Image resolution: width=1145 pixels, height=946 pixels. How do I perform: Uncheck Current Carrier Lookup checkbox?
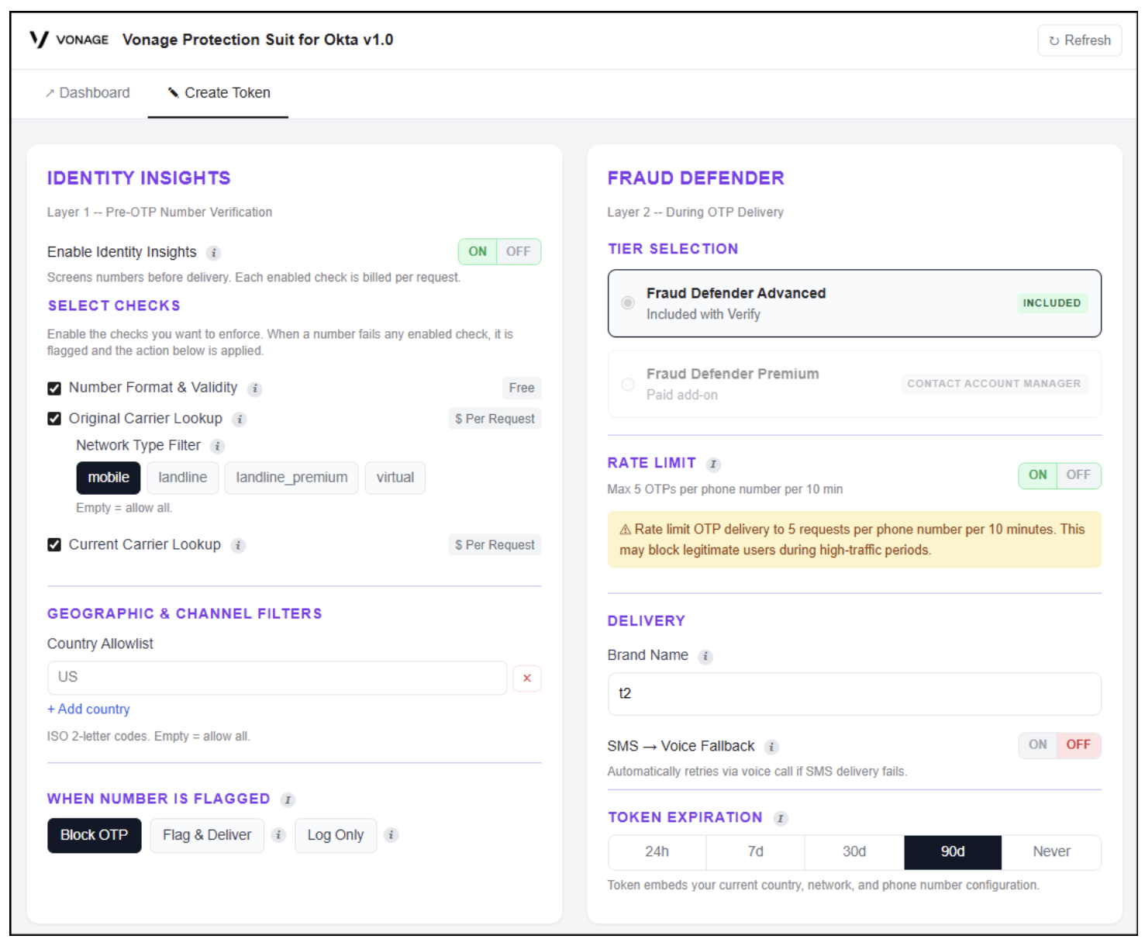[x=54, y=544]
